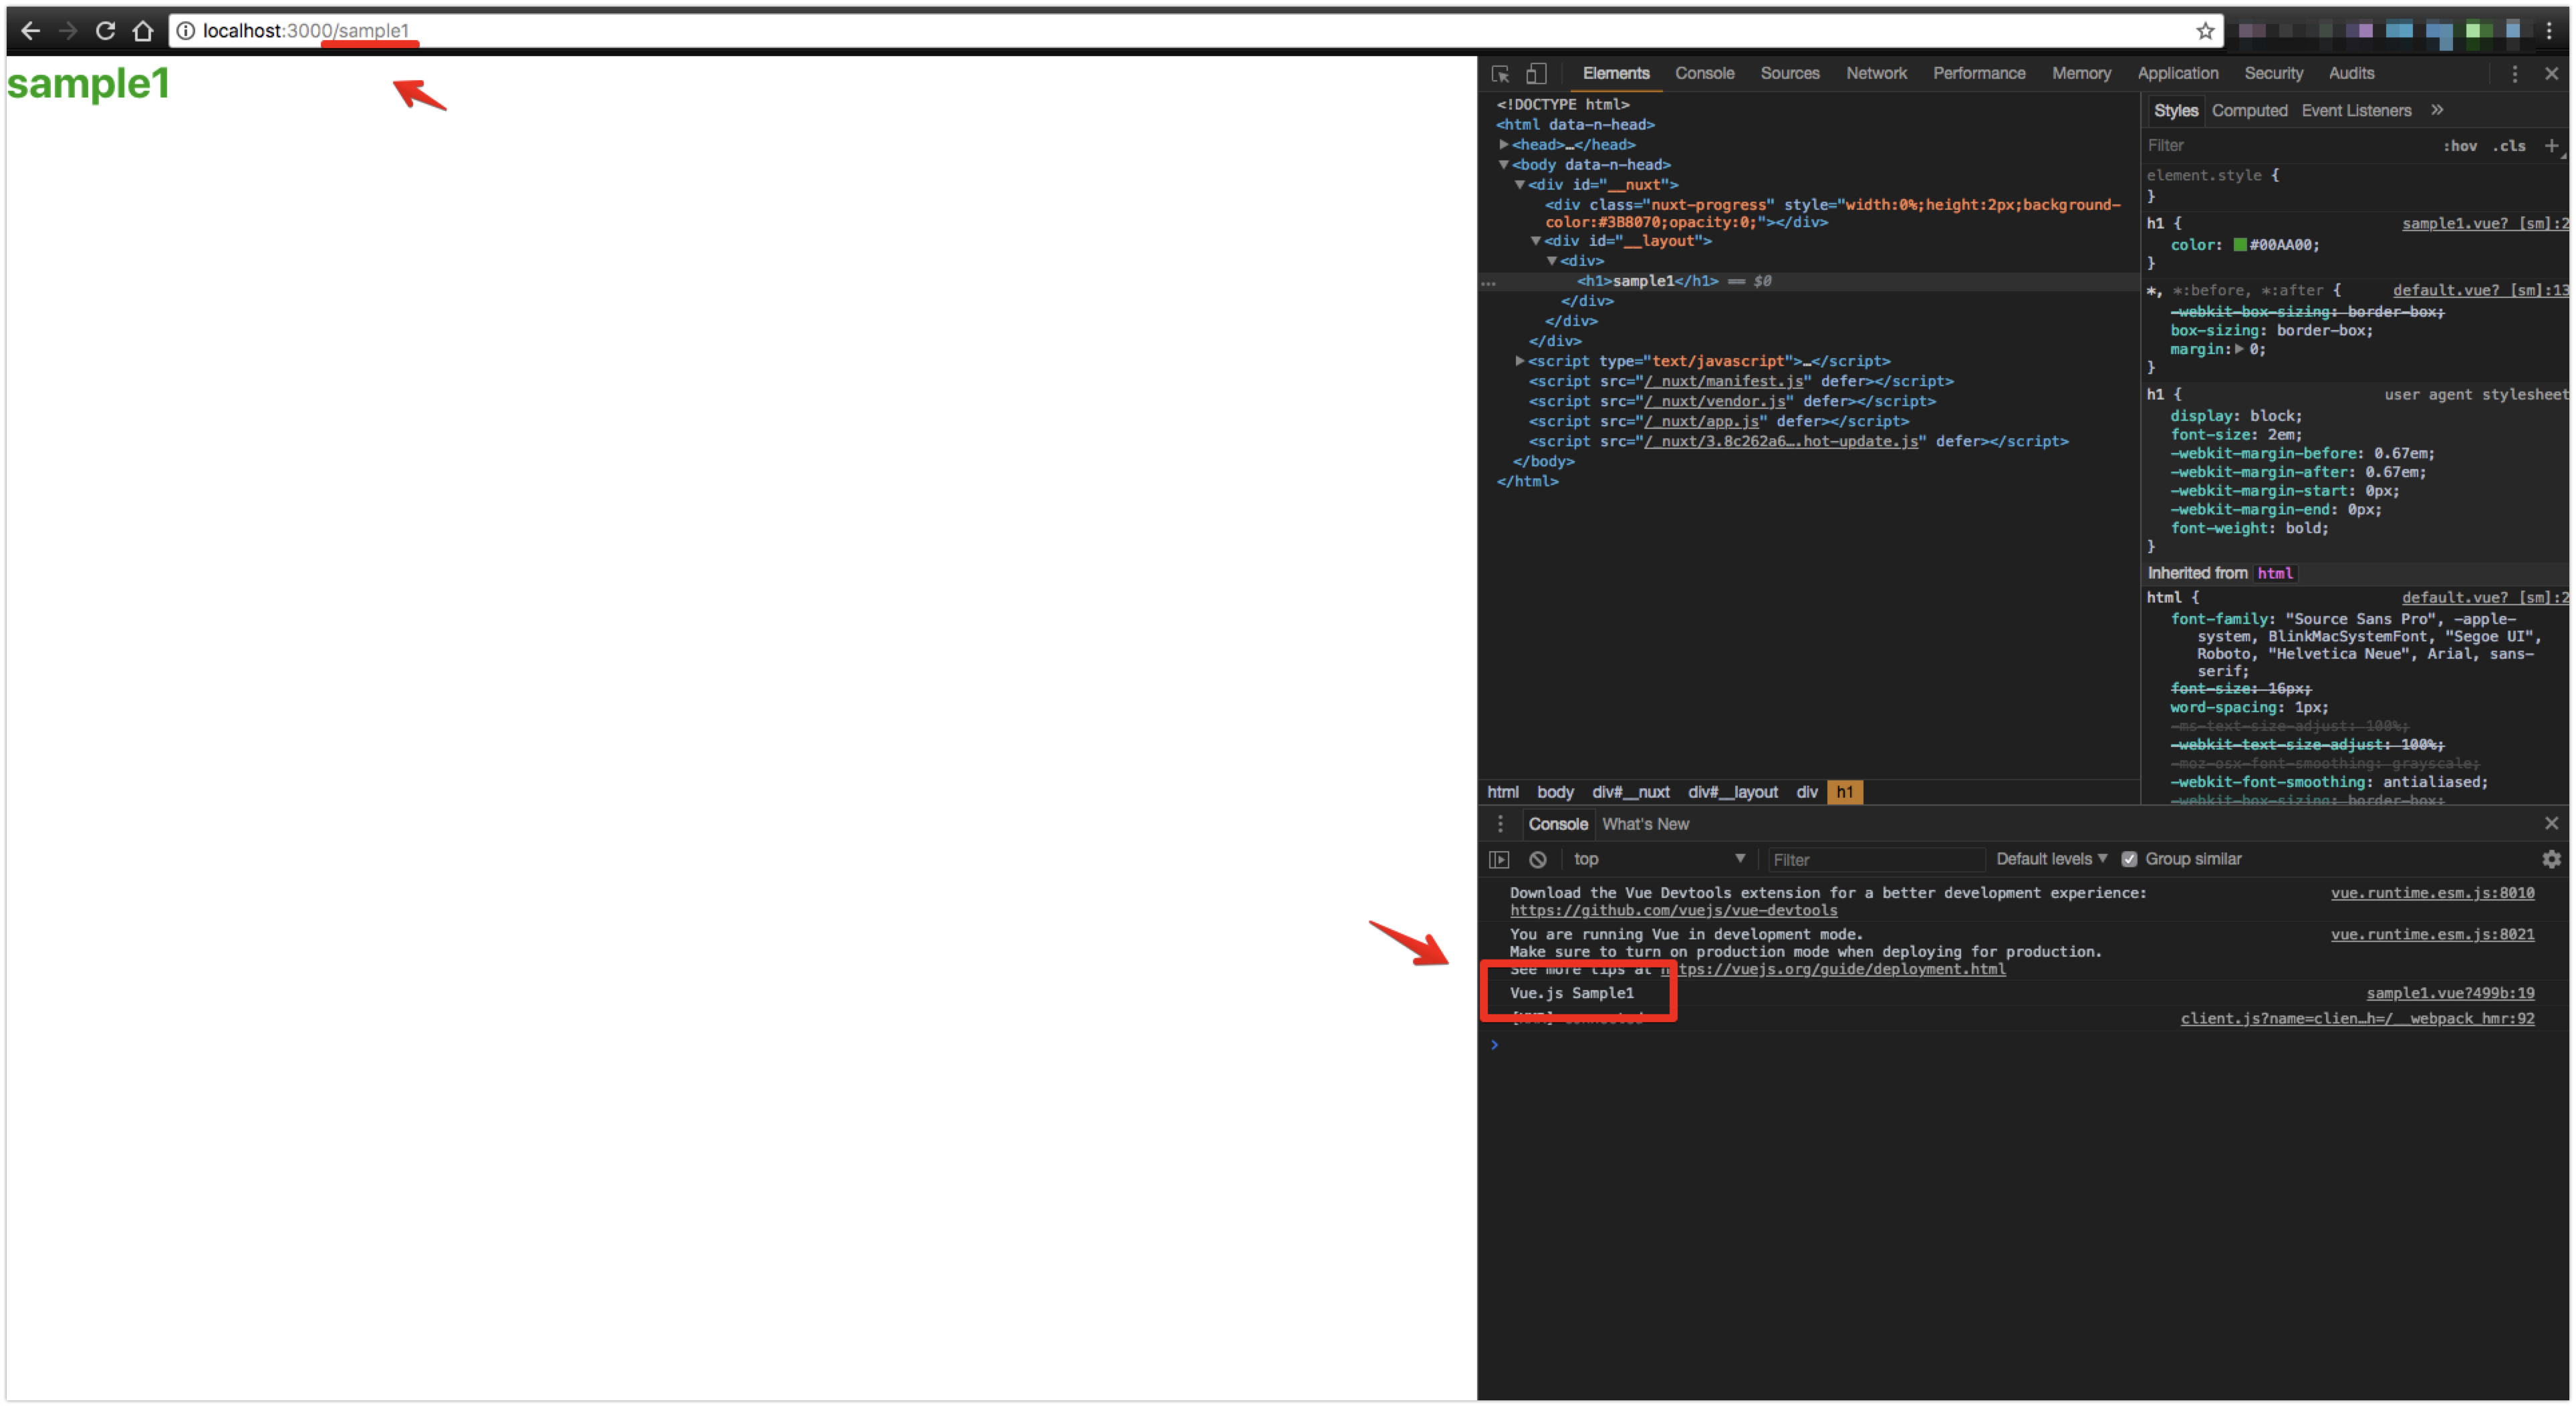Open the Default levels dropdown
This screenshot has height=1407, width=2576.
pos(2051,859)
